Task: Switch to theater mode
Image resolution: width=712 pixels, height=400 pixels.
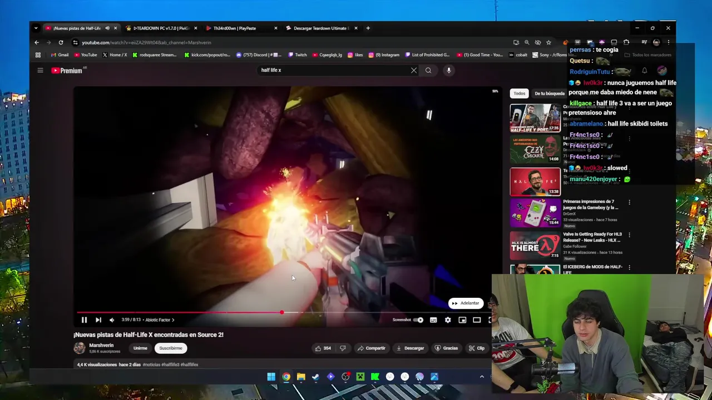Action: [477, 320]
